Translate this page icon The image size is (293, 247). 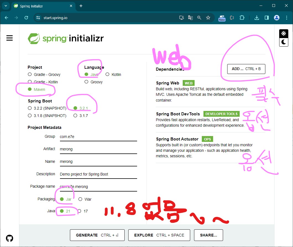[x=190, y=18]
